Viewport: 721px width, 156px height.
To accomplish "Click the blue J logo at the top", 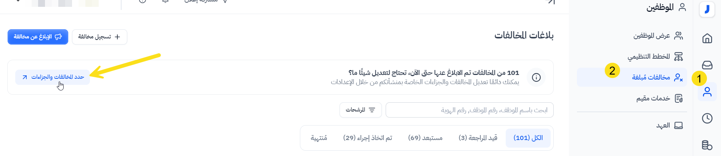I will (707, 8).
